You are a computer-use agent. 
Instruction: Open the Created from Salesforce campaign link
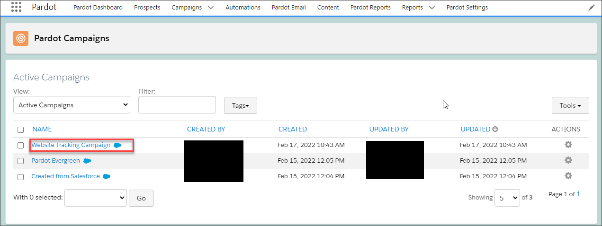65,176
